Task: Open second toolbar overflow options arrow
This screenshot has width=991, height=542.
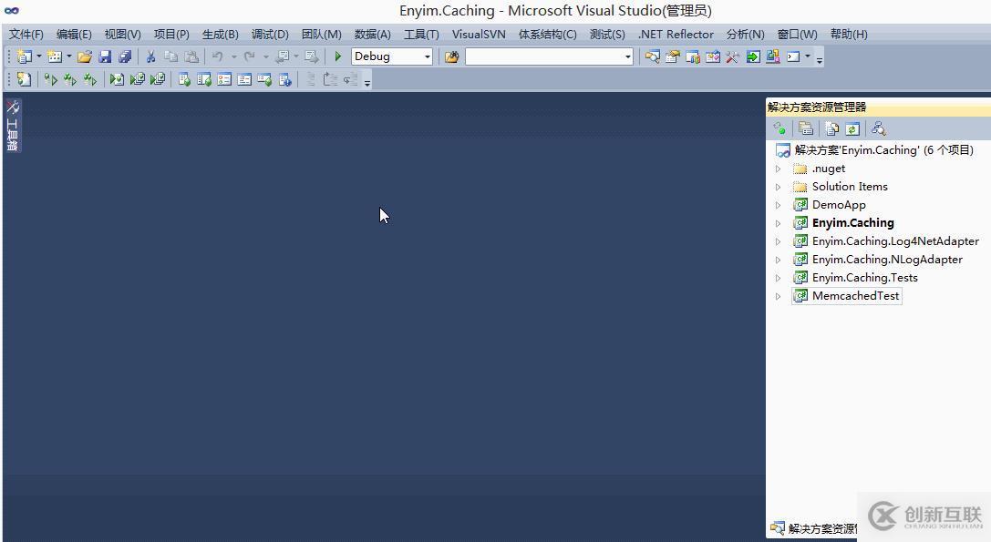Action: pyautogui.click(x=367, y=82)
